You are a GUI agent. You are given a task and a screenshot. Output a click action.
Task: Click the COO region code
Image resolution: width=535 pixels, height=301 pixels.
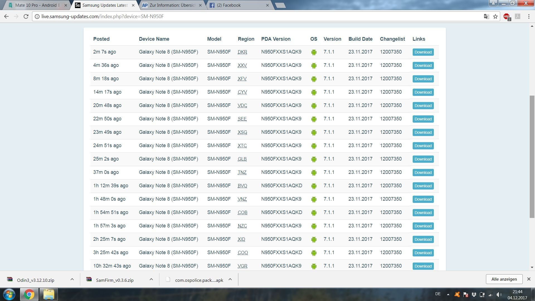[243, 253]
